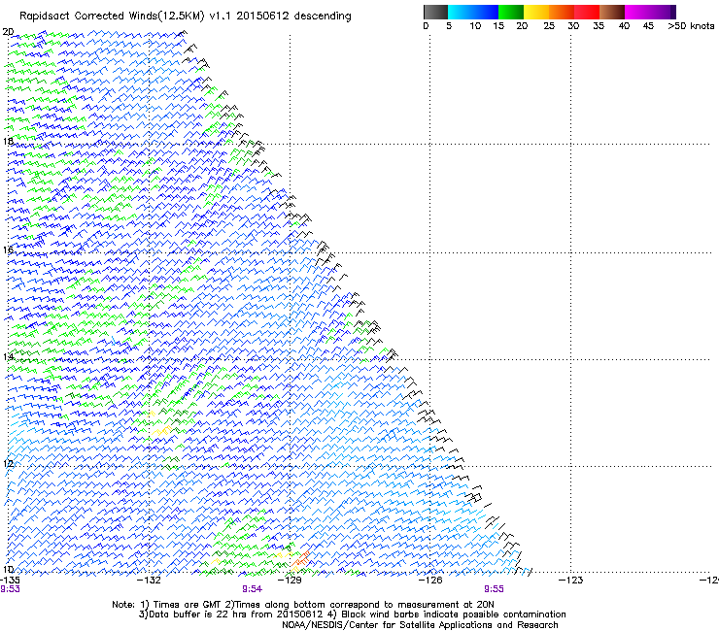Click the purple time stamp '9:55'
Viewport: 719px width, 631px height.
pyautogui.click(x=494, y=589)
